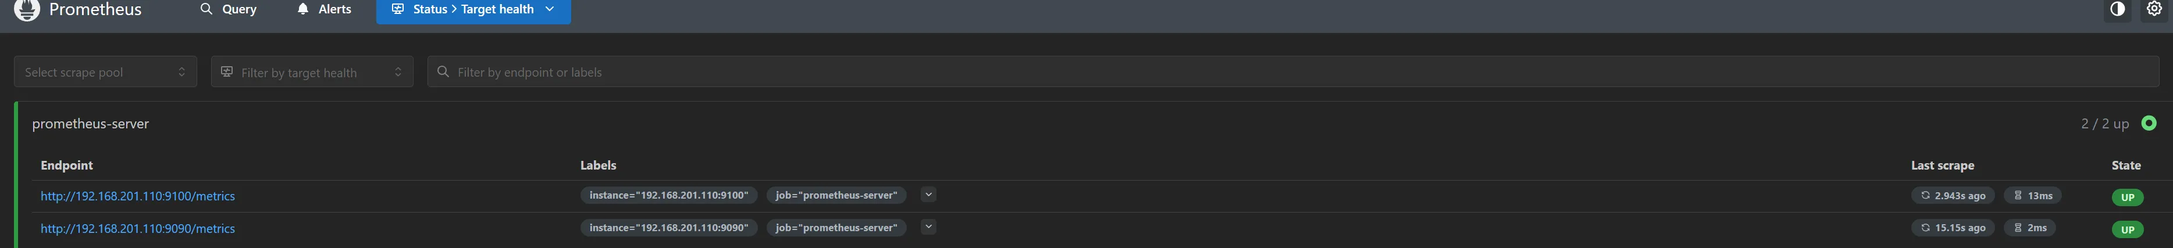Expand labels for the 9100 endpoint row
This screenshot has height=248, width=2173.
coord(928,195)
